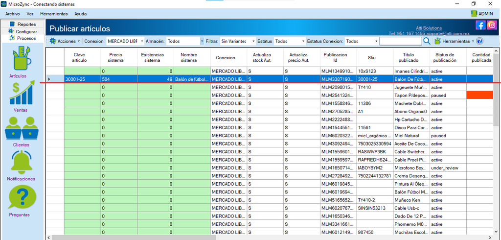Click the Sku cell RASWIVP3BK
501x240 pixels.
point(375,152)
